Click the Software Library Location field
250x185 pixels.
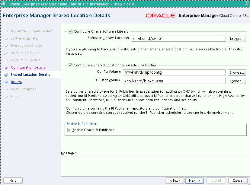[178, 39]
